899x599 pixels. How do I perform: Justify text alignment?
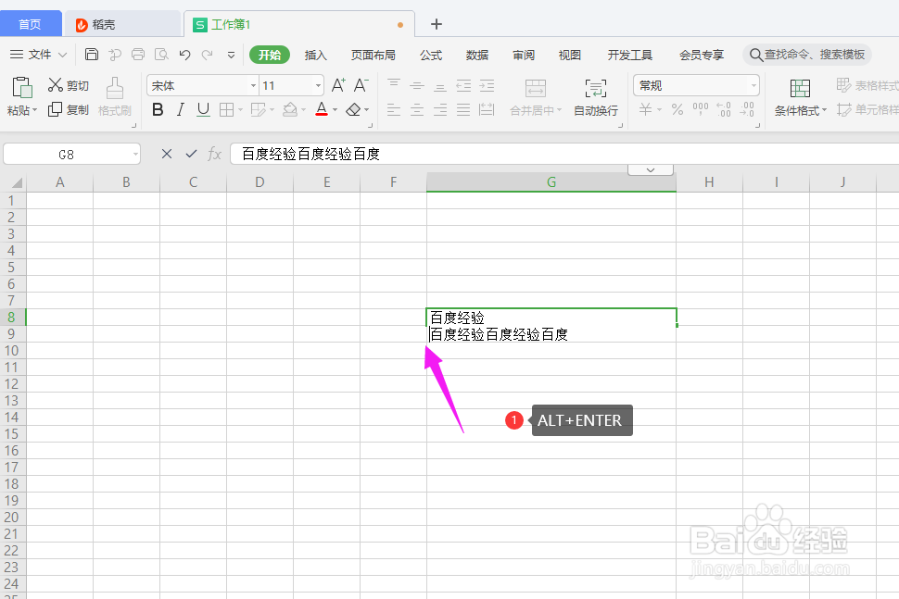pos(463,109)
